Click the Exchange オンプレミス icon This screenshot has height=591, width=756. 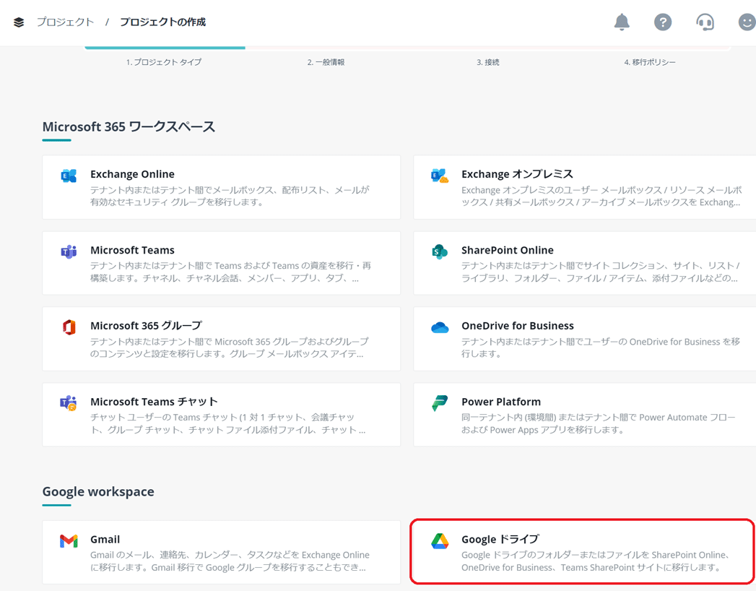coord(439,176)
